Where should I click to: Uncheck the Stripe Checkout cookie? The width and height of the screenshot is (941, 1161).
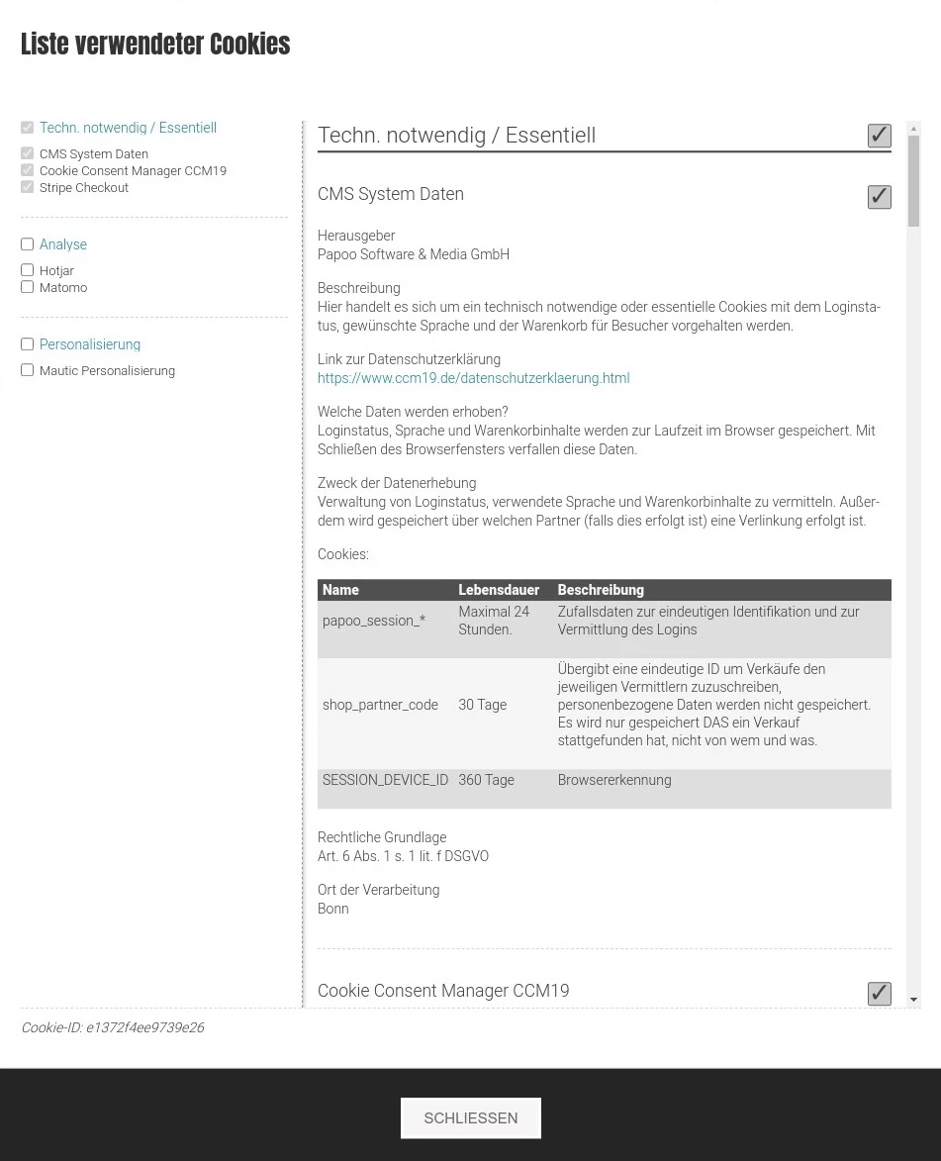pyautogui.click(x=27, y=186)
